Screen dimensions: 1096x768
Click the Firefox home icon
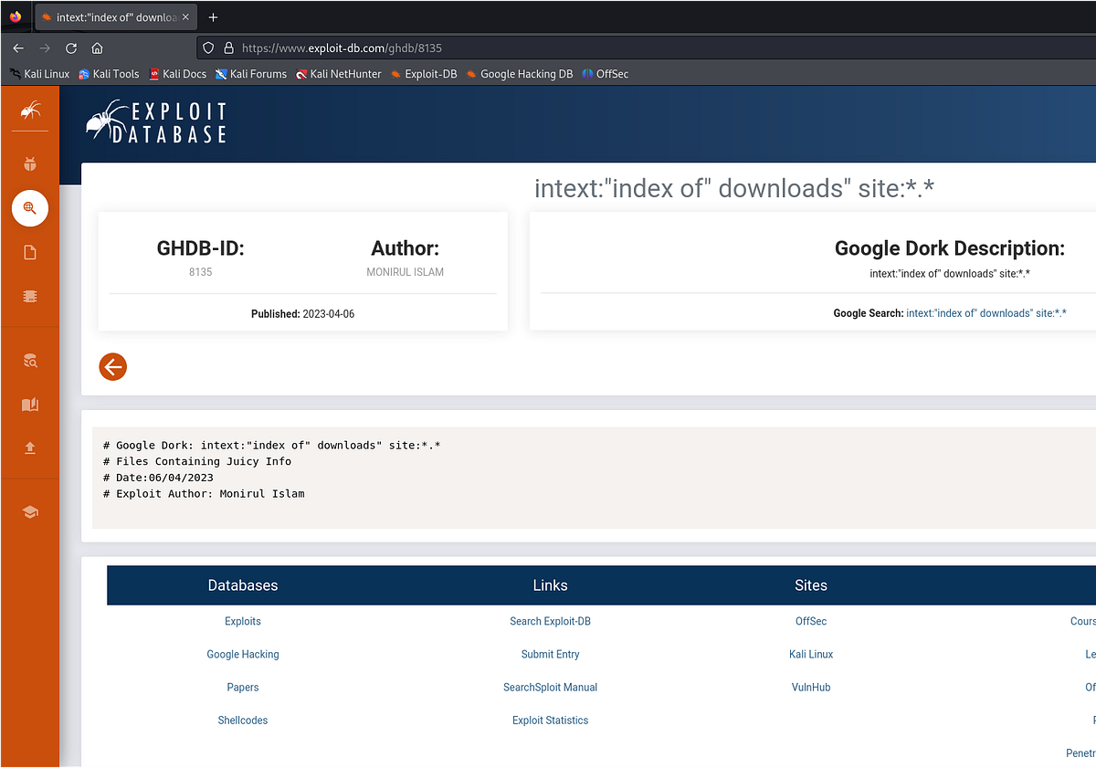pos(97,47)
